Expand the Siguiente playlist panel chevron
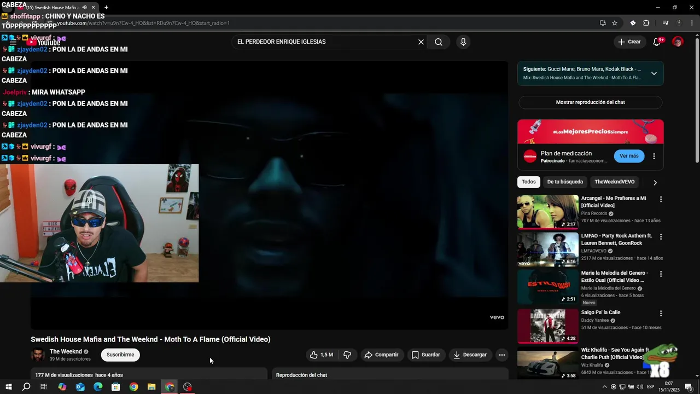The width and height of the screenshot is (700, 394). 654,73
